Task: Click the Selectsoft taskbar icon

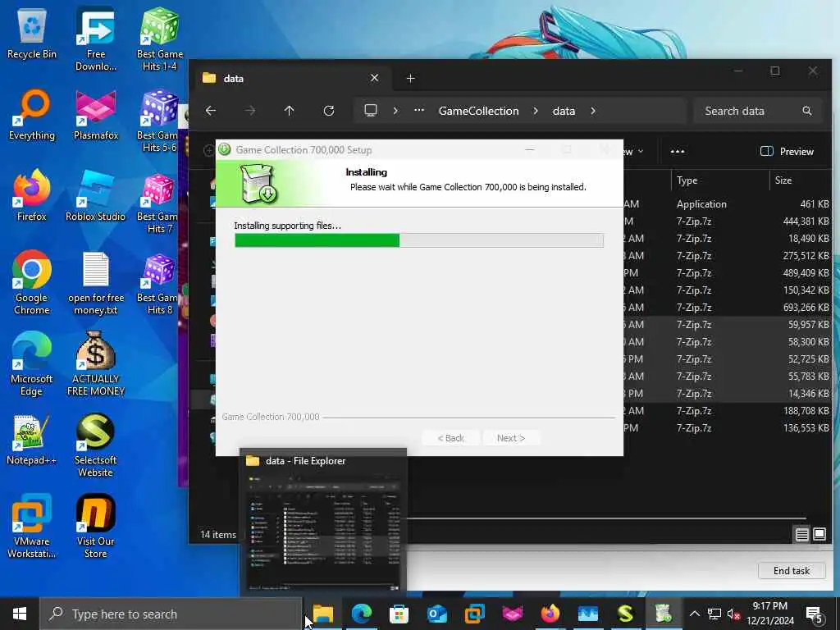Action: (626, 614)
